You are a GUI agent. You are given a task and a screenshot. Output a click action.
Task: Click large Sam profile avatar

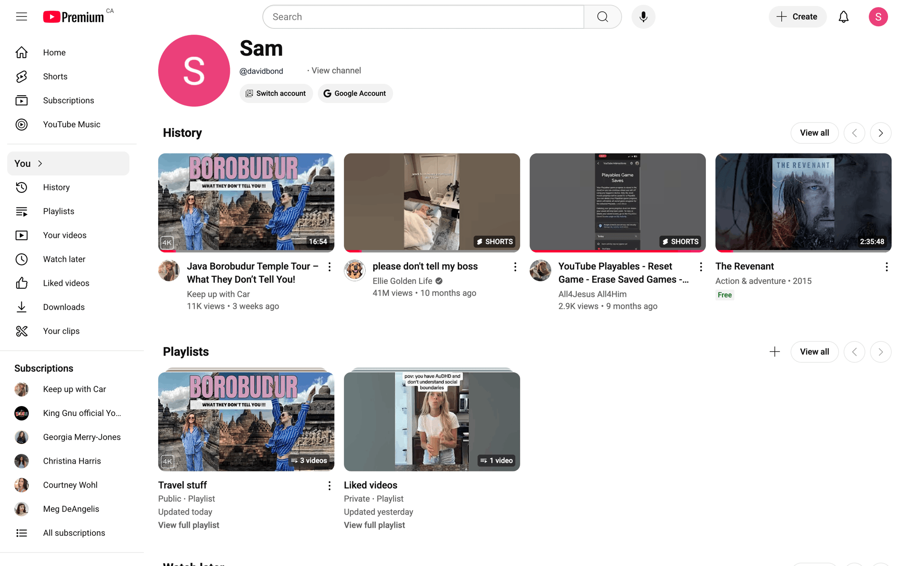[x=194, y=71]
